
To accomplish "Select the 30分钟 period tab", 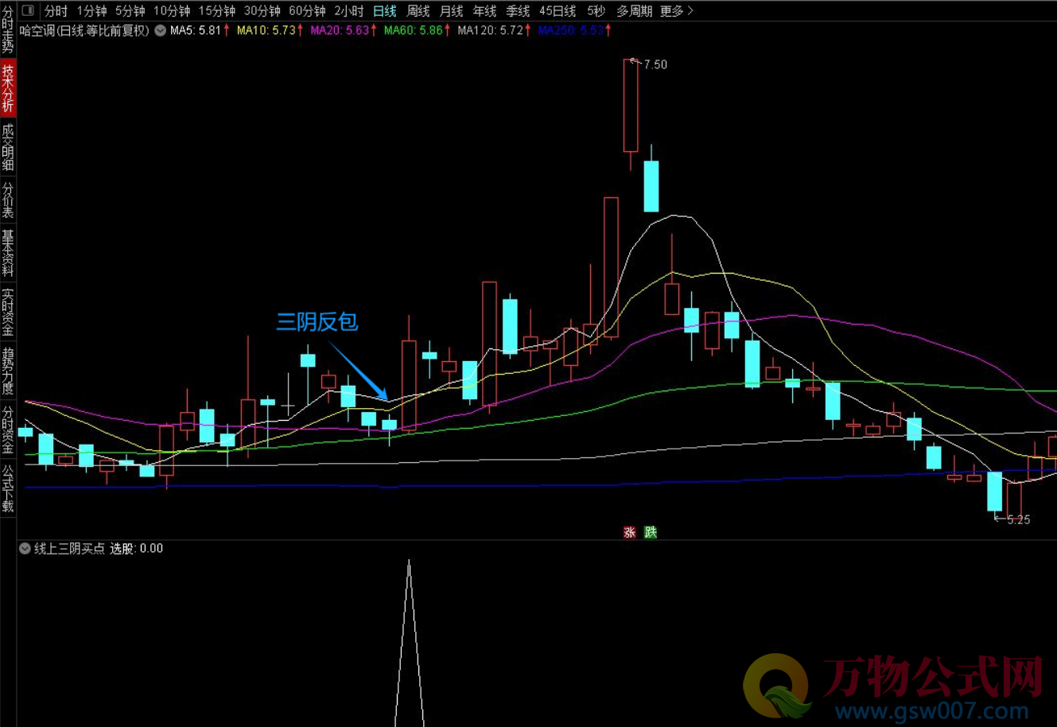I will tap(262, 11).
